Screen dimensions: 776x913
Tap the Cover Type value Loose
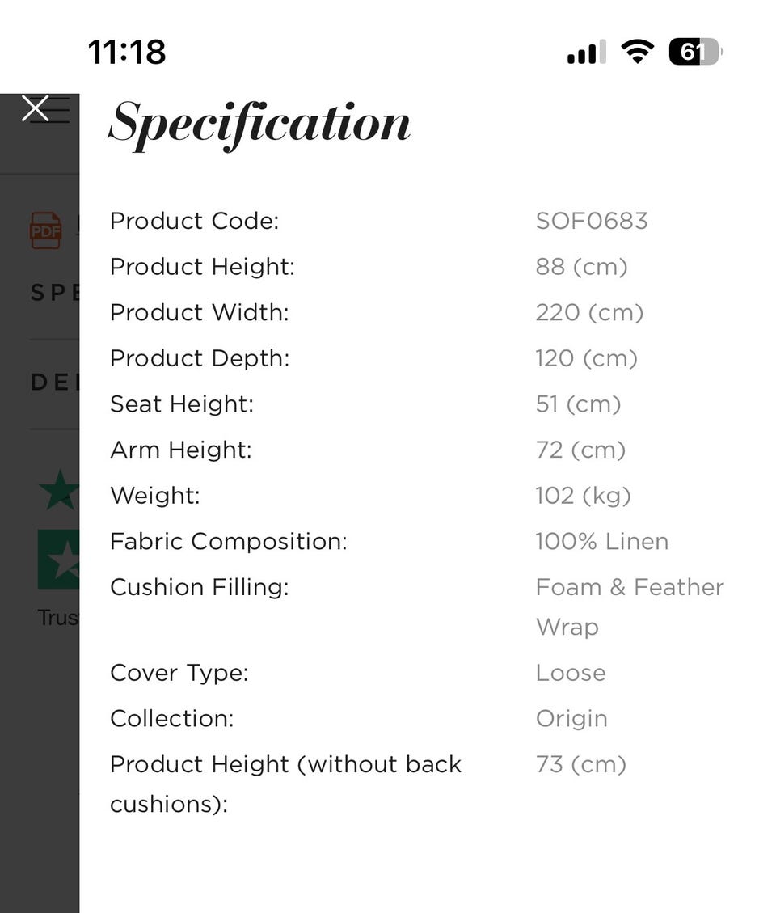click(571, 673)
